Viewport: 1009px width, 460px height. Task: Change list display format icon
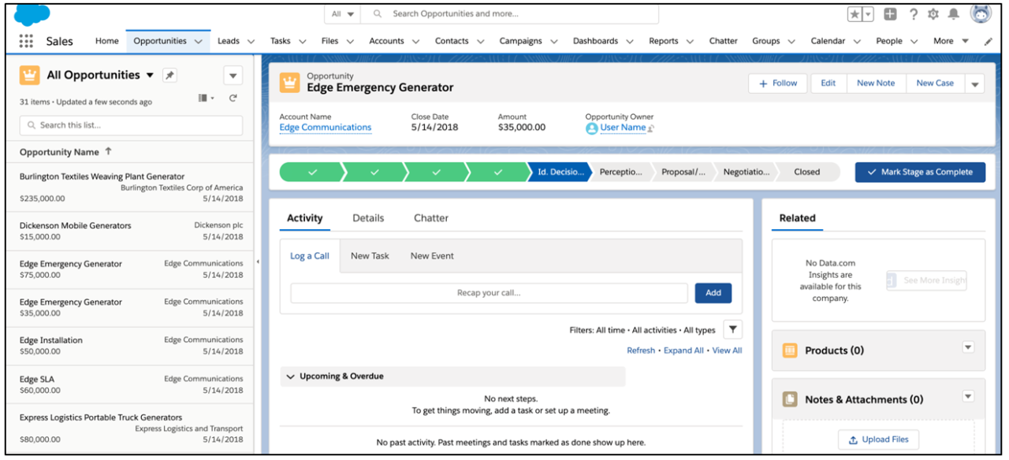click(x=203, y=98)
